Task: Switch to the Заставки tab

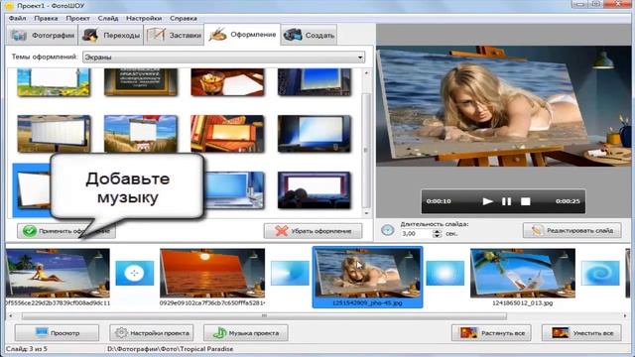Action: tap(174, 36)
